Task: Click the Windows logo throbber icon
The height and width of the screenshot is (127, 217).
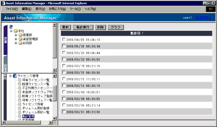Action: click(x=211, y=9)
